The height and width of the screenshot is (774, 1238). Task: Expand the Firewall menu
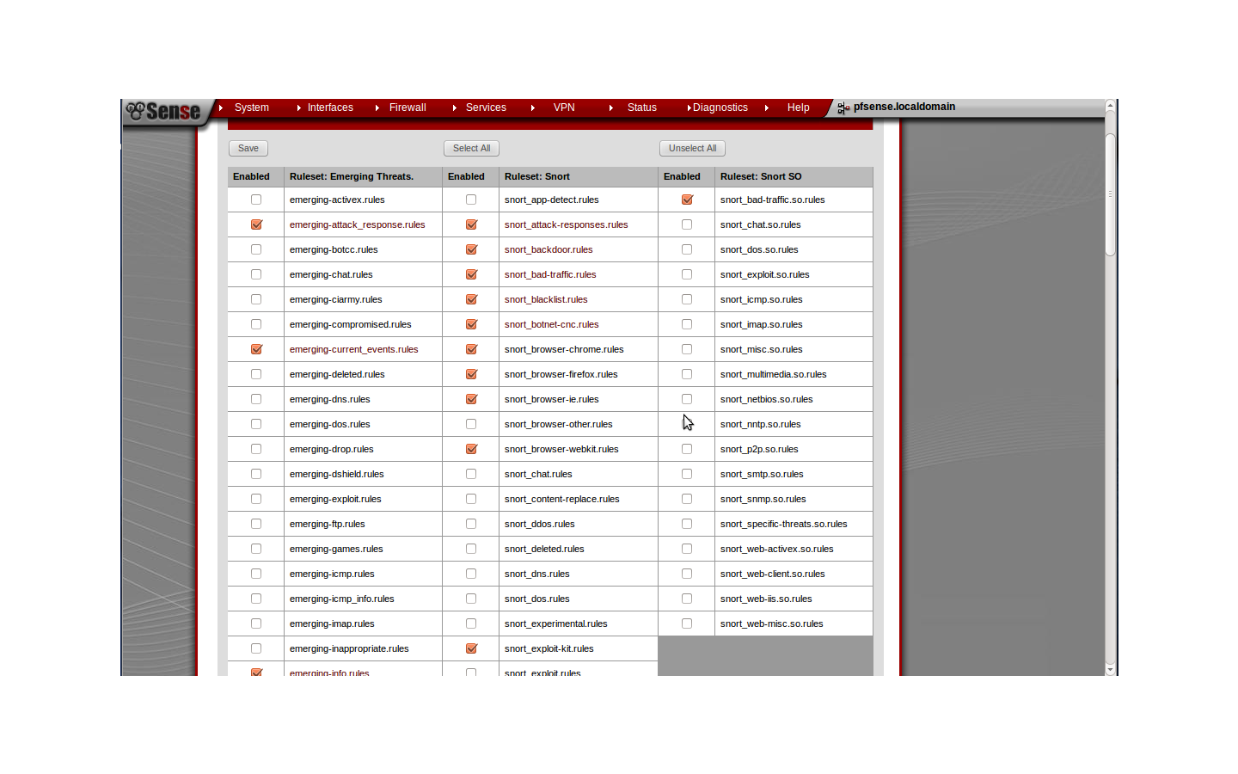pos(407,107)
